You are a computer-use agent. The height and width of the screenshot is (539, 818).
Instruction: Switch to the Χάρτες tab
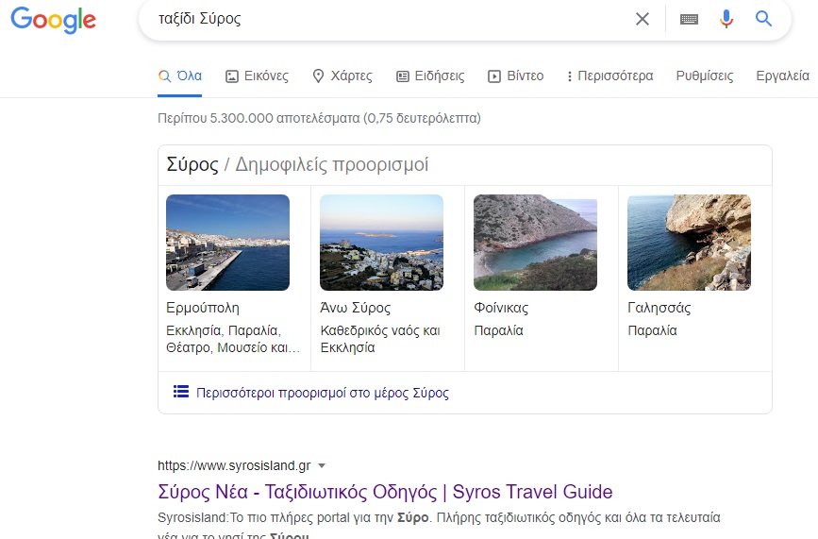342,76
